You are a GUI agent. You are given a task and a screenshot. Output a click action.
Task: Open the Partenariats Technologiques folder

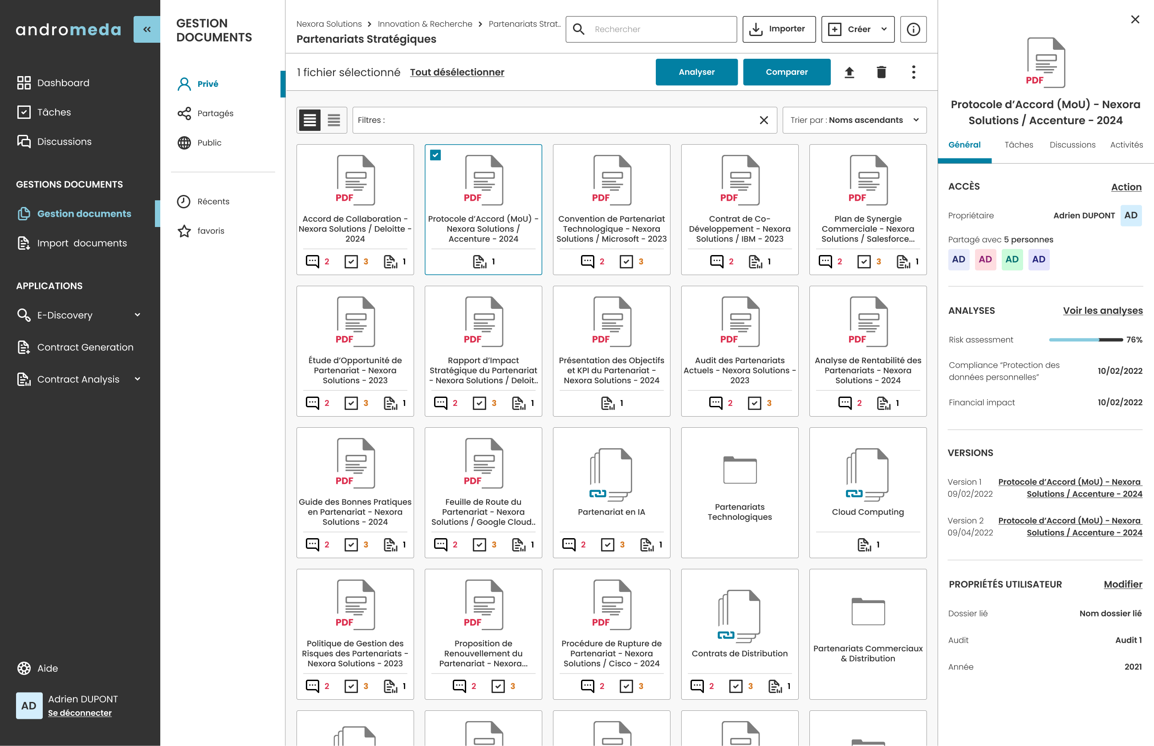click(x=740, y=493)
